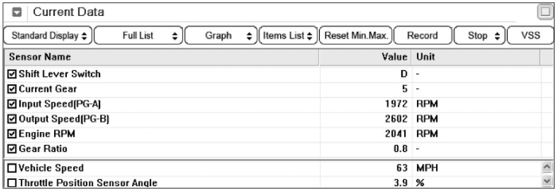Click scrollbar up arrow beside Vehicle Speed
Viewport: 557px width, 191px height.
click(547, 167)
